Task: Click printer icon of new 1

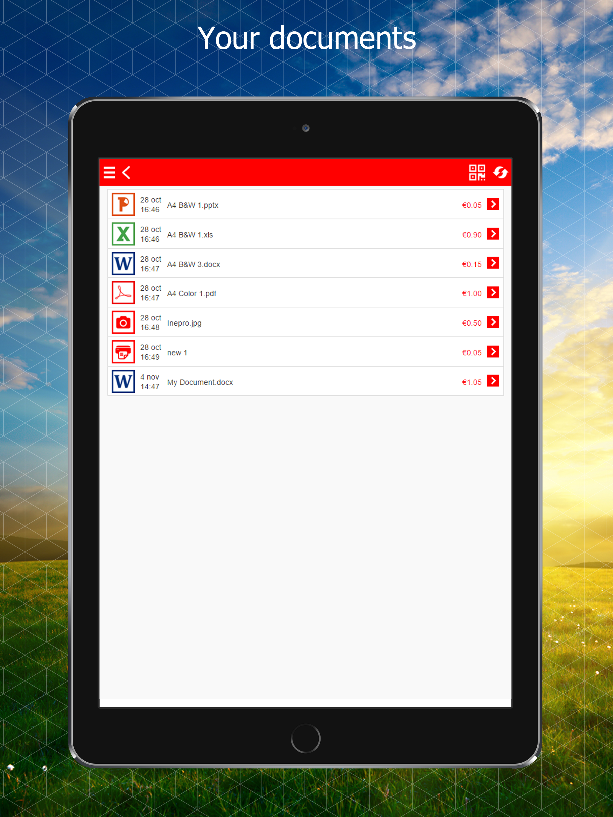Action: click(x=123, y=352)
